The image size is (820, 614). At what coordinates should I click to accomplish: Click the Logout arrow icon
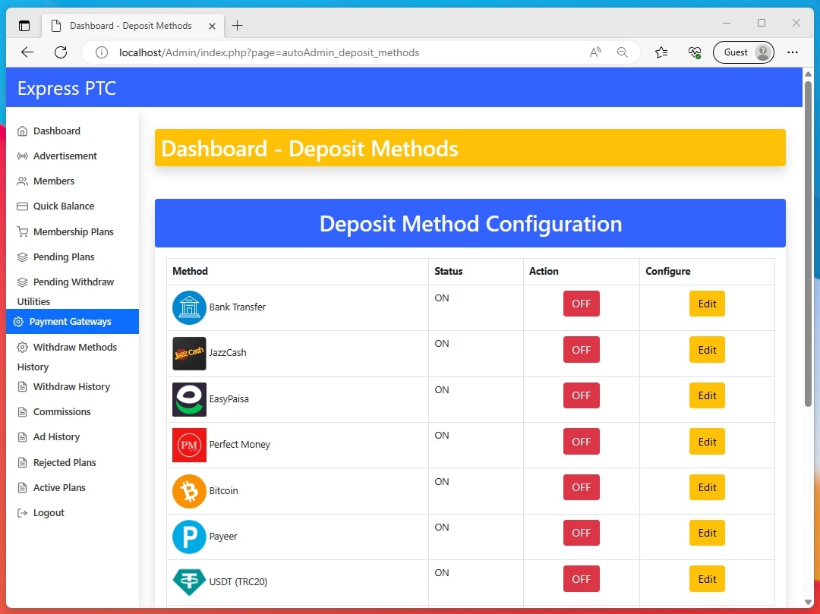click(x=22, y=512)
